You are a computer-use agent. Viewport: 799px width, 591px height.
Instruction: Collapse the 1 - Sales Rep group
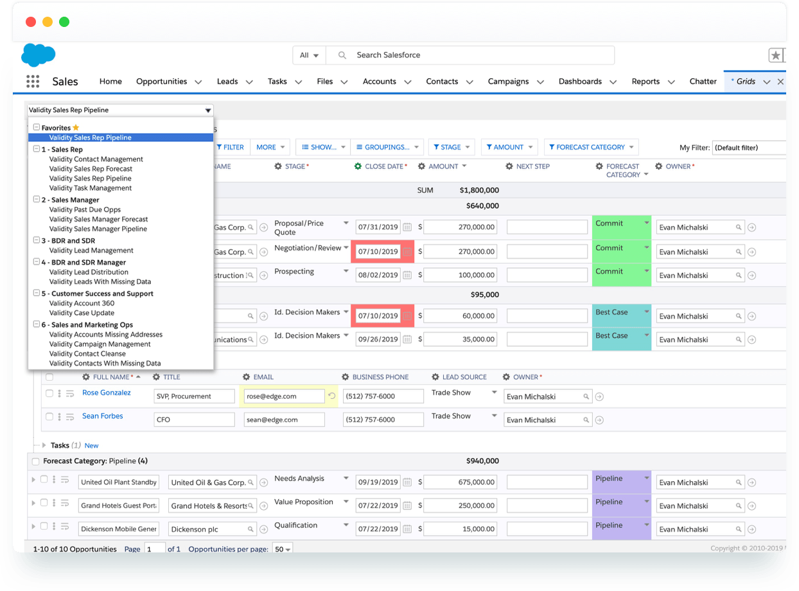[37, 149]
